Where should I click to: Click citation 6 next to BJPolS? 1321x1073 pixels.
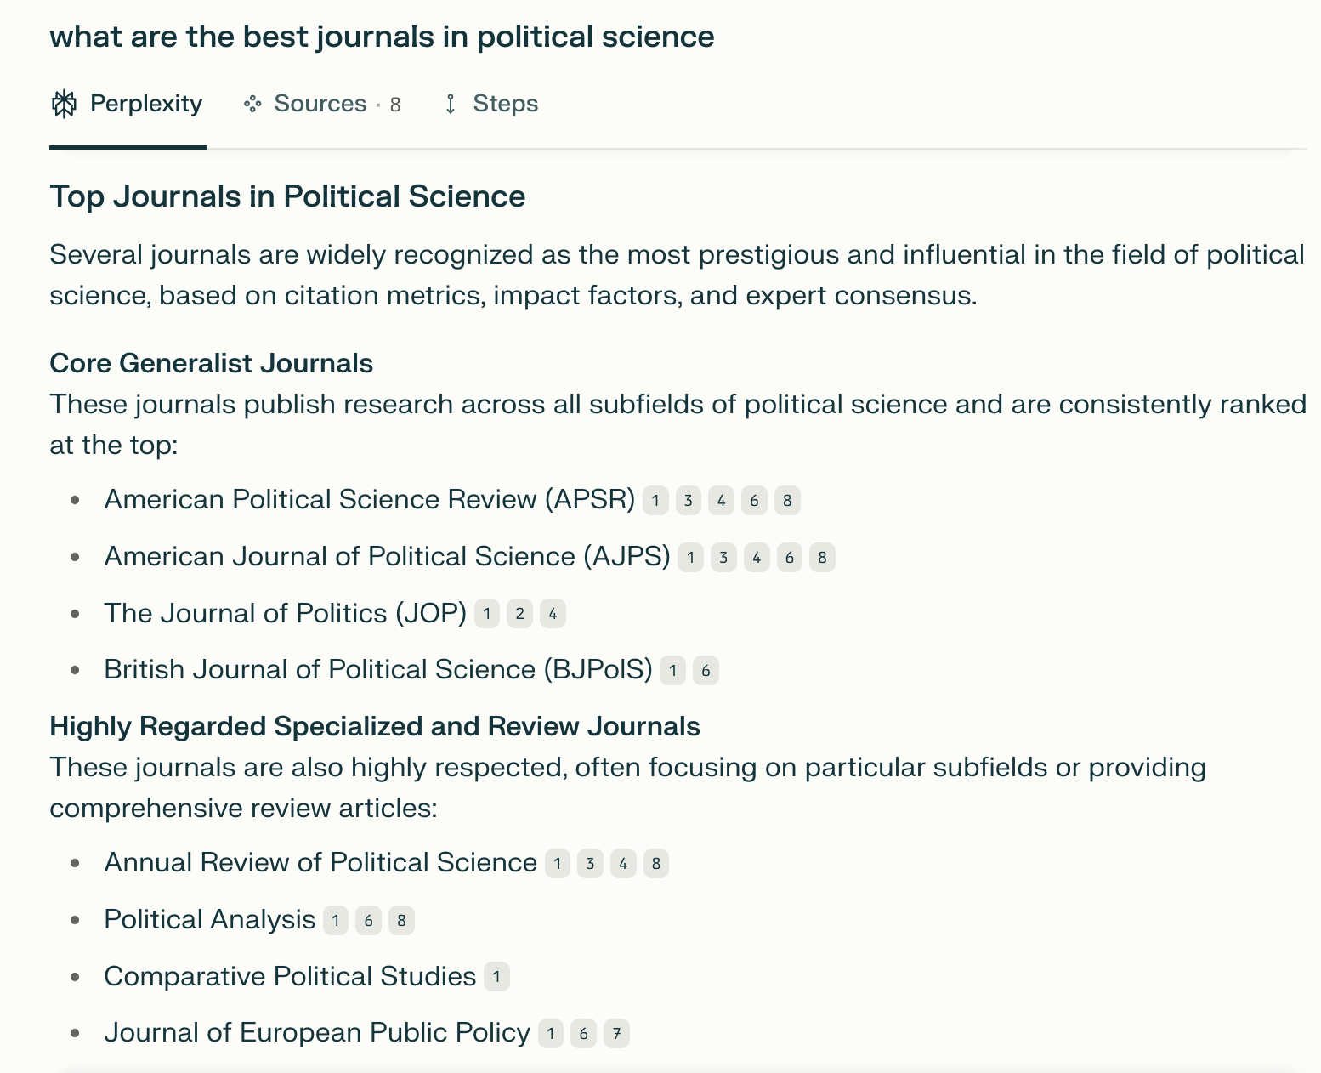706,671
